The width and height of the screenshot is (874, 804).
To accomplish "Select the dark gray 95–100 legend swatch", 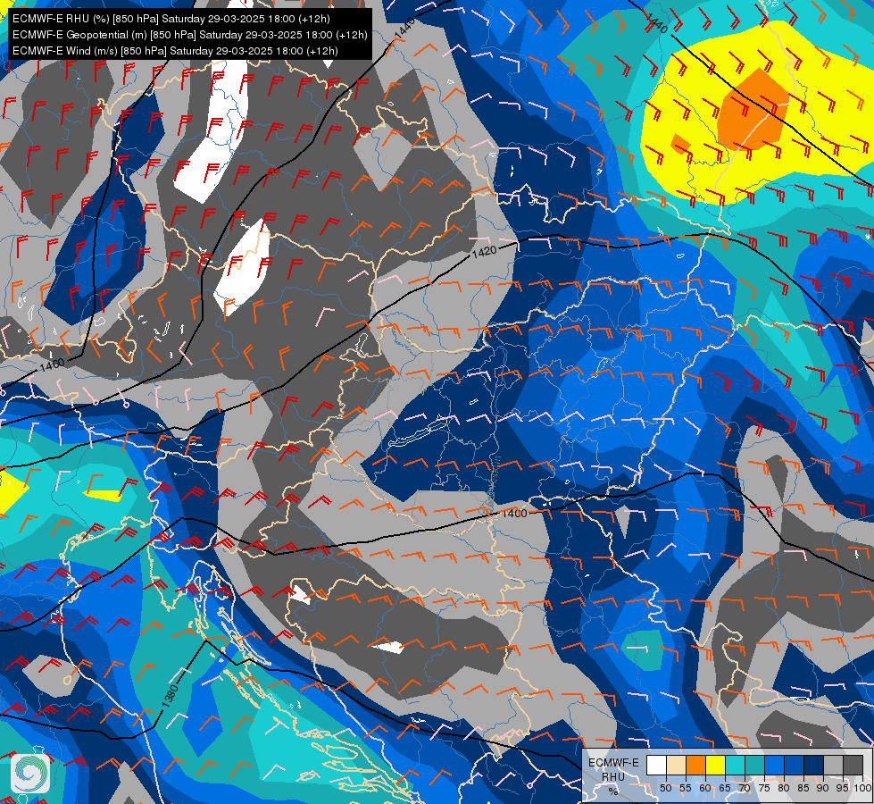I will tap(853, 765).
